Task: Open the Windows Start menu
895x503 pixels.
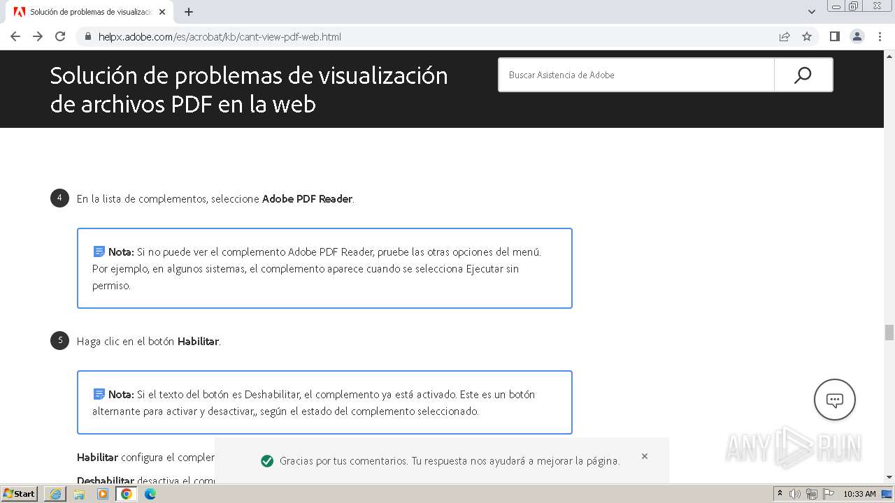Action: coord(20,493)
